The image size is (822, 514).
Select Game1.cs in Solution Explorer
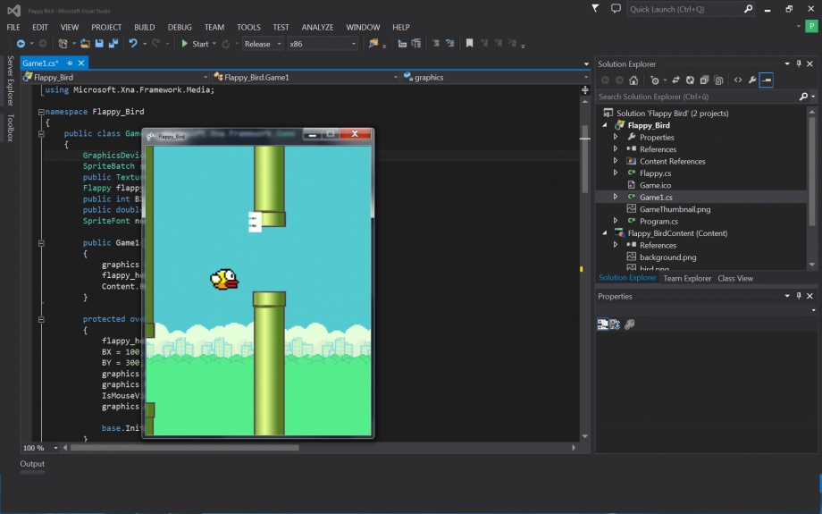[x=656, y=197]
